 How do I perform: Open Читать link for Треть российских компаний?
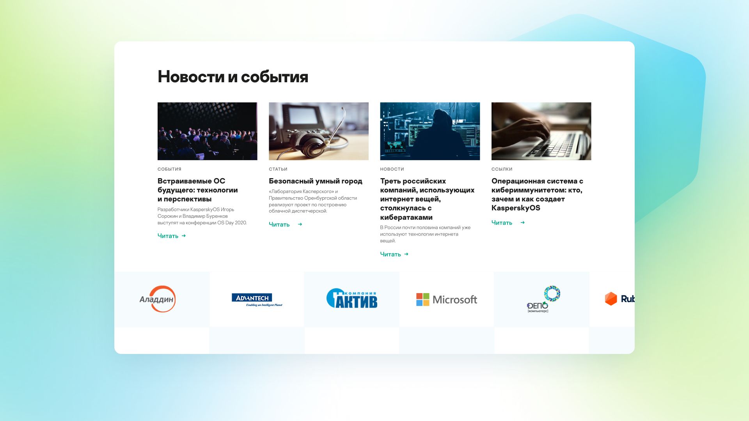tap(390, 254)
